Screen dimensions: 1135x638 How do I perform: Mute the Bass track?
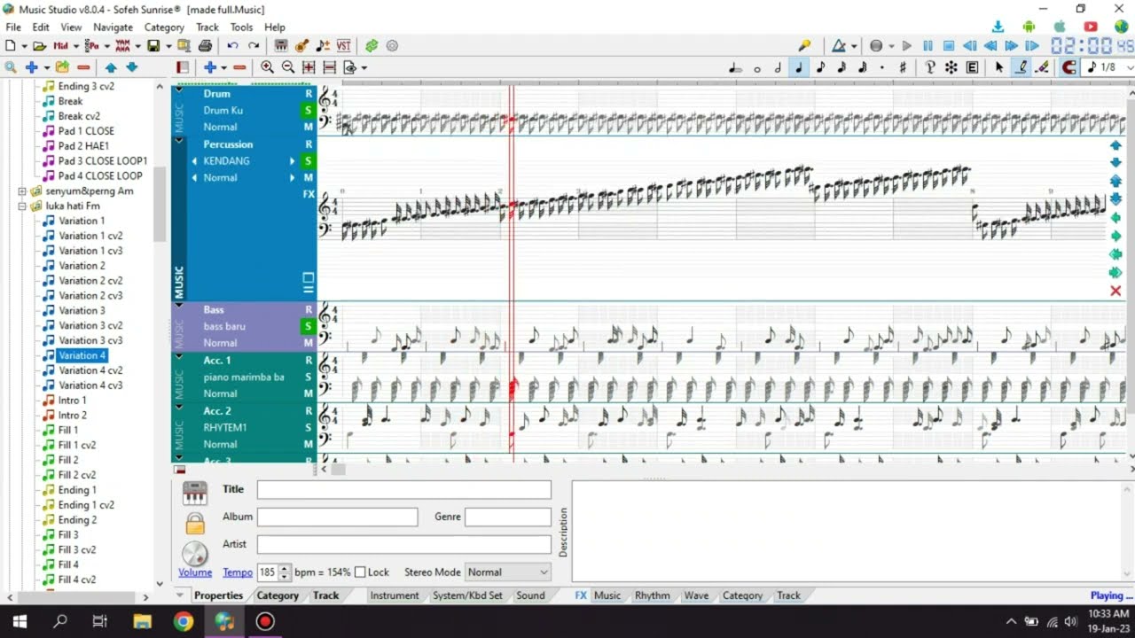tap(309, 343)
